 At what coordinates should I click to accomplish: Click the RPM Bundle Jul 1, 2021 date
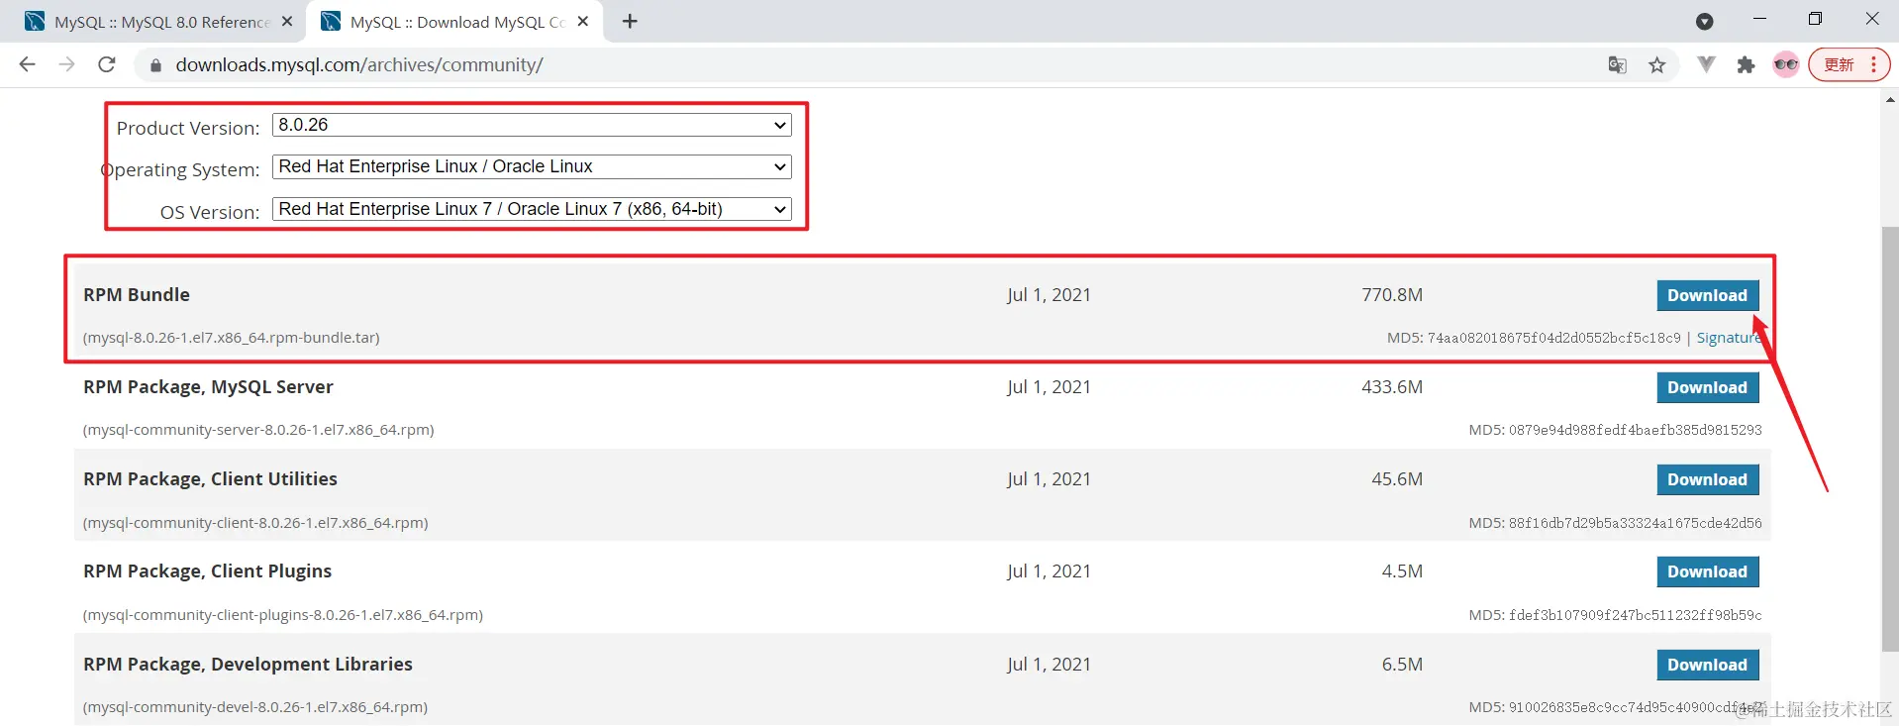click(1049, 294)
